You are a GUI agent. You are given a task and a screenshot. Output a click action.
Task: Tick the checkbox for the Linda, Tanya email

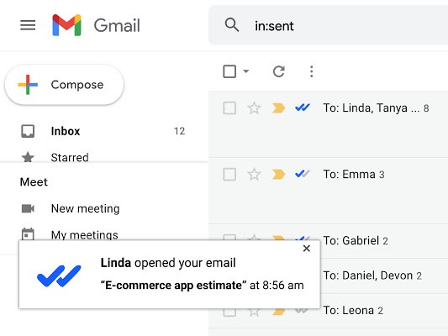[229, 108]
